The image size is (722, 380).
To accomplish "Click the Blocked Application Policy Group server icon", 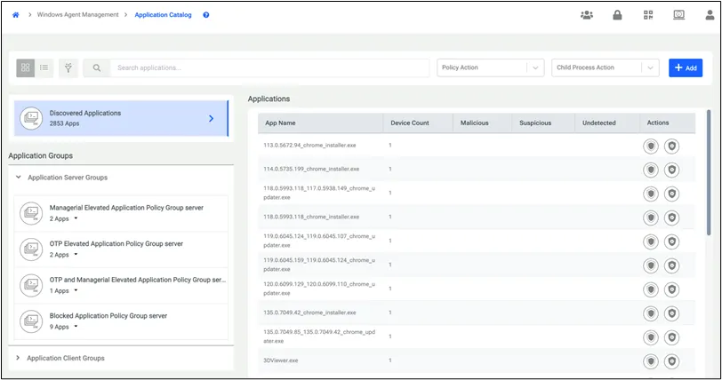I will coord(31,321).
